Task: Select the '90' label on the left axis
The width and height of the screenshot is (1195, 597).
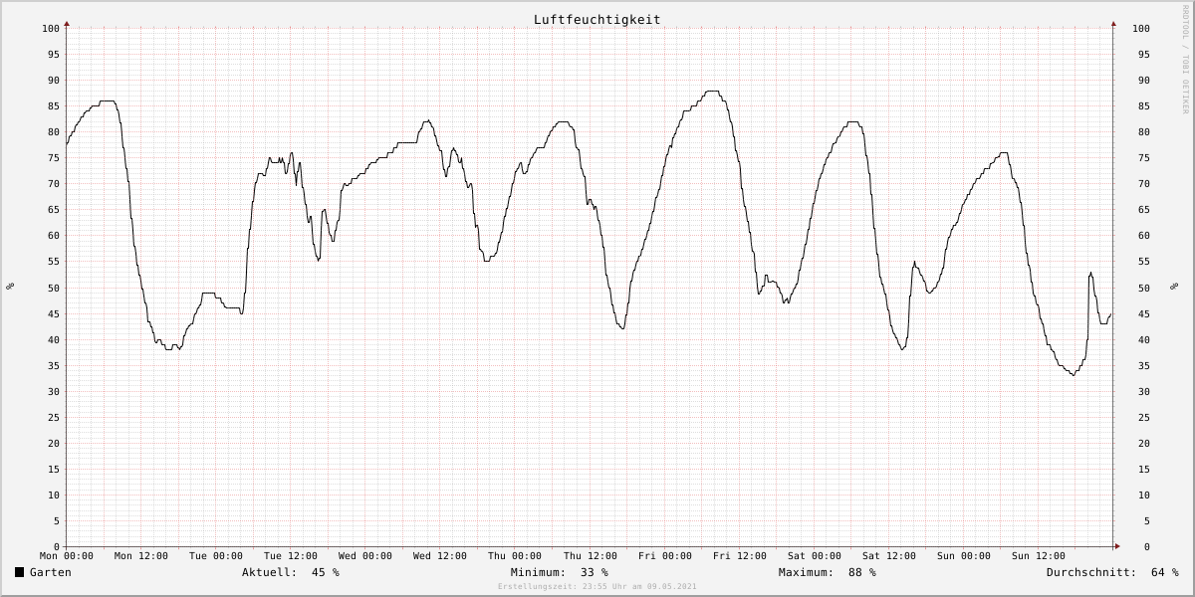Action: pyautogui.click(x=54, y=81)
